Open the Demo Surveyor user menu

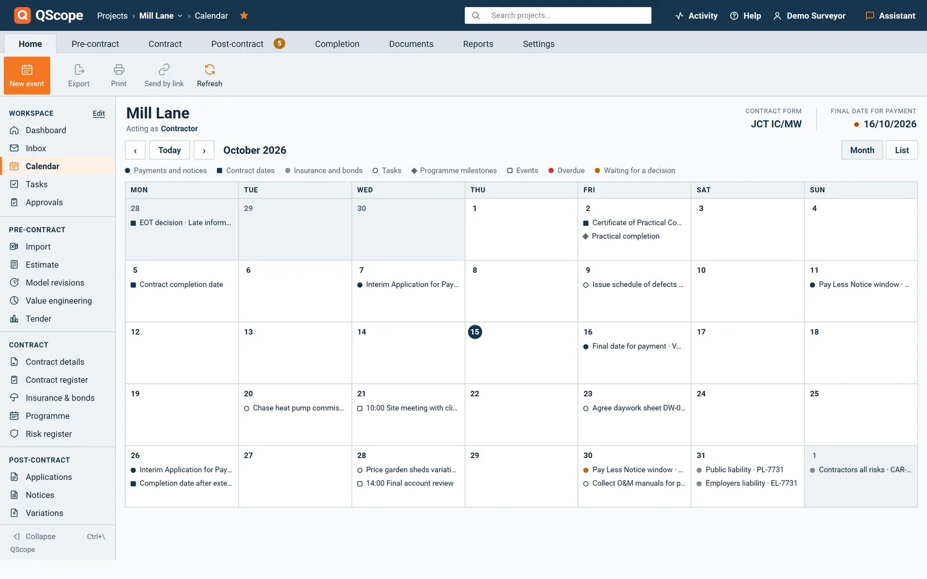tap(809, 16)
